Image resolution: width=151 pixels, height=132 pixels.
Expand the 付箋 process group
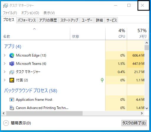coord(4,80)
